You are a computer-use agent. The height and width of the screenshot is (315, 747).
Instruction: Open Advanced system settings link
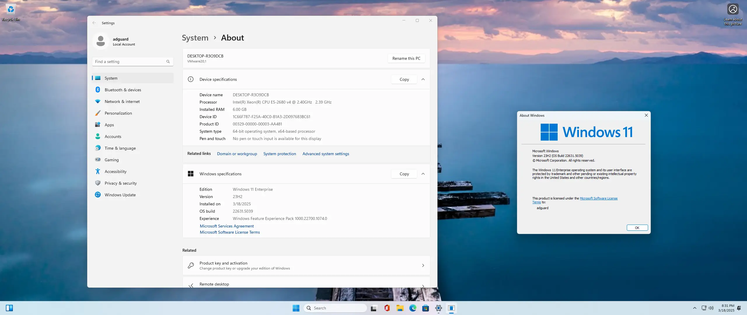click(x=325, y=154)
